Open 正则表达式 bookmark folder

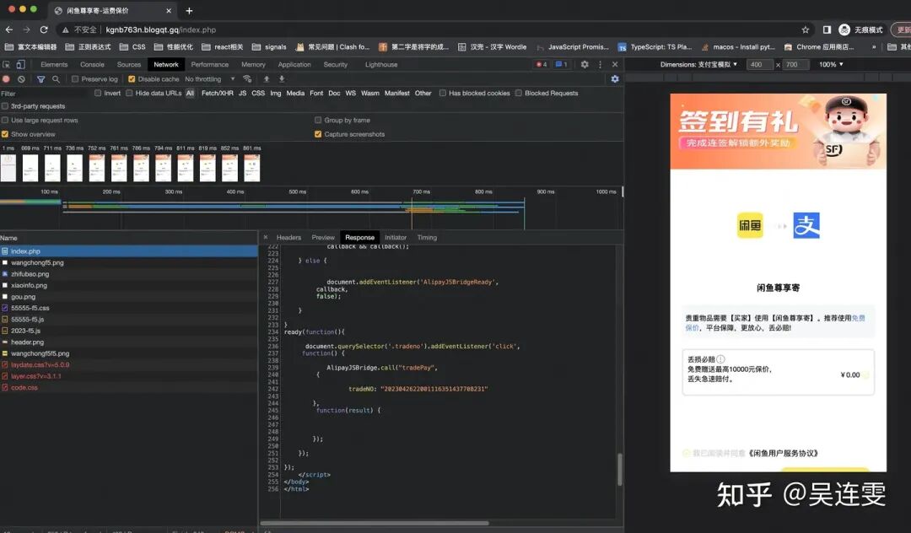(x=88, y=47)
